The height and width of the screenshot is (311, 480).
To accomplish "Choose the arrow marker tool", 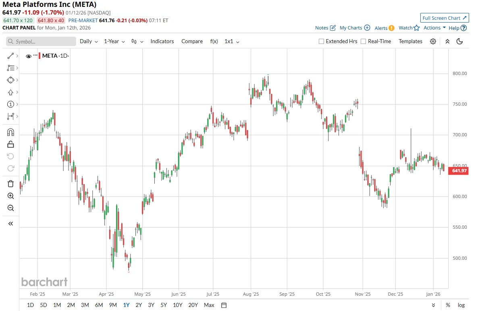I will coord(10,92).
